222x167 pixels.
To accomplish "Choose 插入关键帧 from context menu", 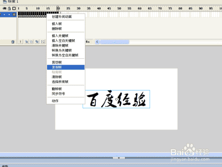I will click(x=66, y=36).
